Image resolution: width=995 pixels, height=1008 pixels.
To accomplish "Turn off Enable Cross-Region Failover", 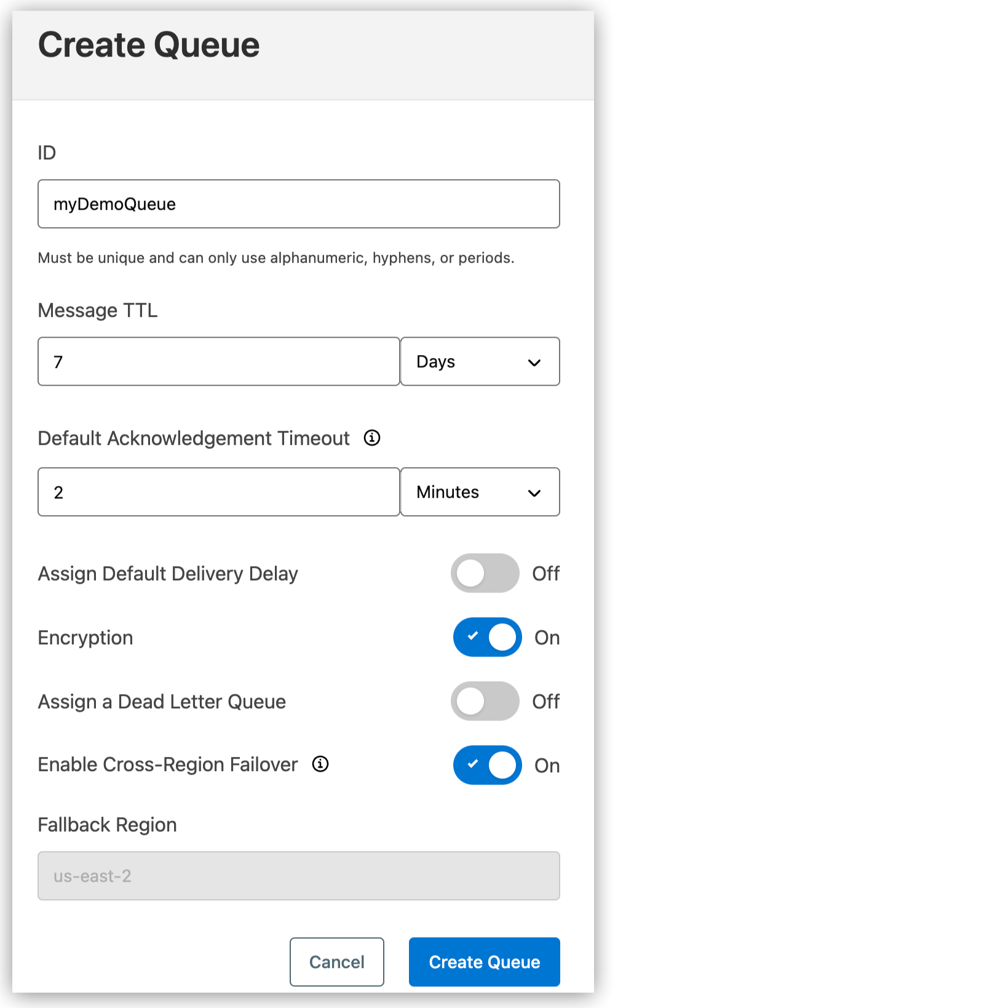I will pyautogui.click(x=487, y=765).
